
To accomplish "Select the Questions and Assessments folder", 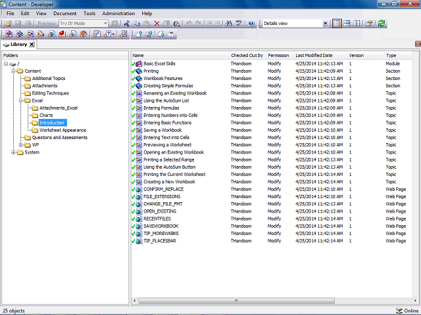I will [x=60, y=138].
